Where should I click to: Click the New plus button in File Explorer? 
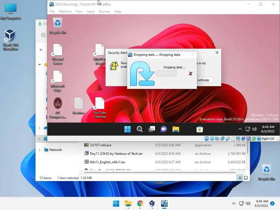click(43, 35)
